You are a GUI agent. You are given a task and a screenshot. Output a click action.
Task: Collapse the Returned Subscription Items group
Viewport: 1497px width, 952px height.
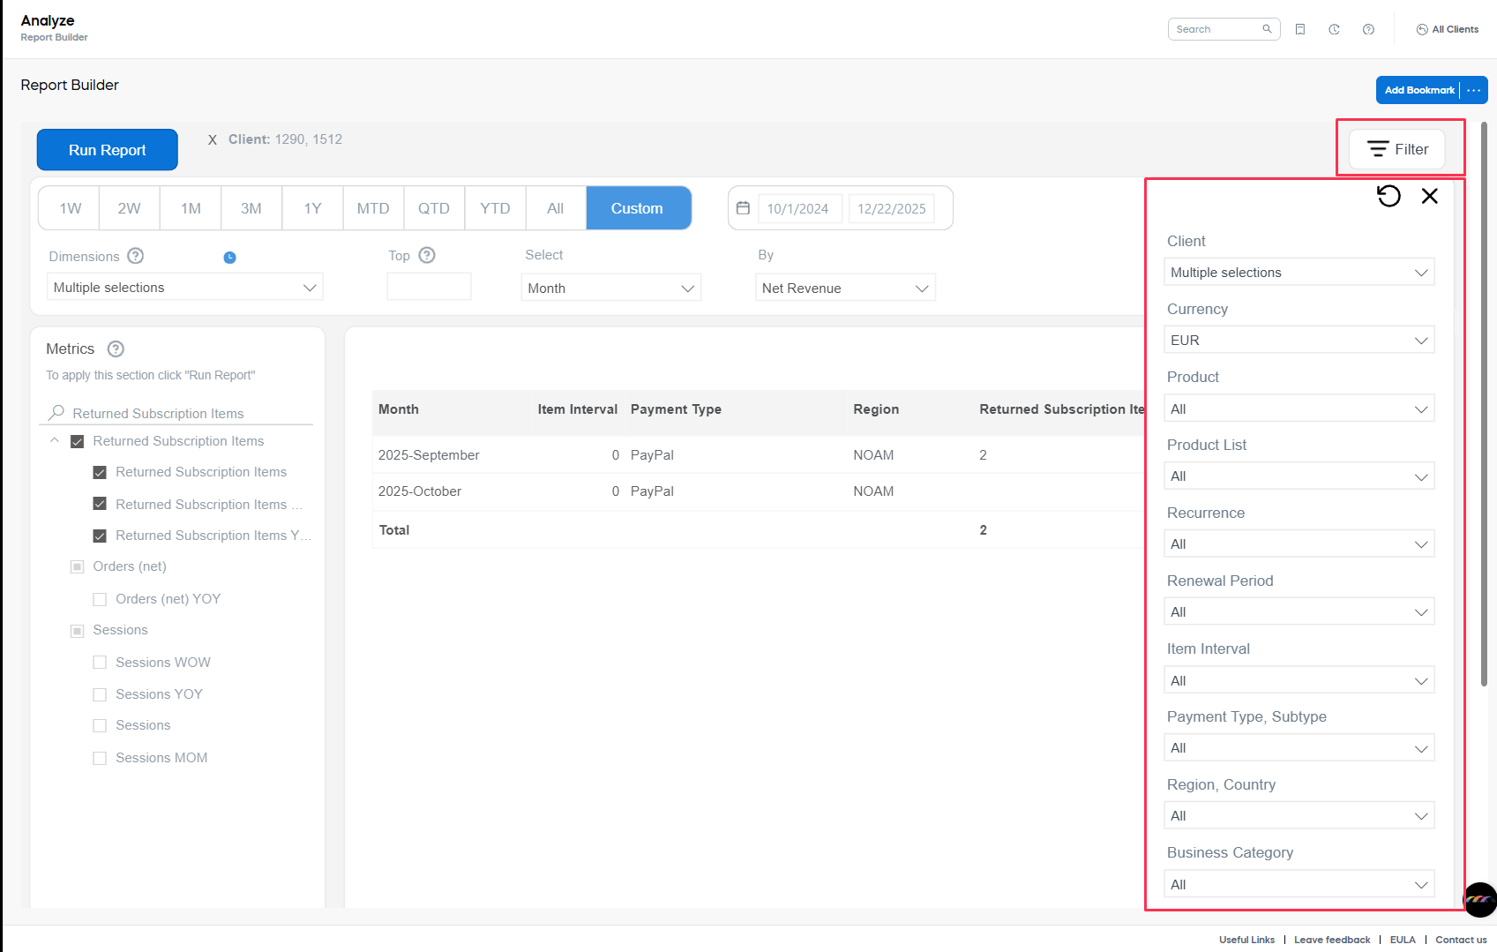55,440
